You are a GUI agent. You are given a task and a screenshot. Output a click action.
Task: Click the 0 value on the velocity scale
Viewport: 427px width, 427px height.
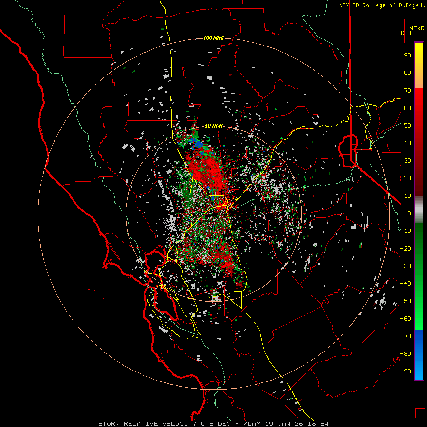(409, 213)
